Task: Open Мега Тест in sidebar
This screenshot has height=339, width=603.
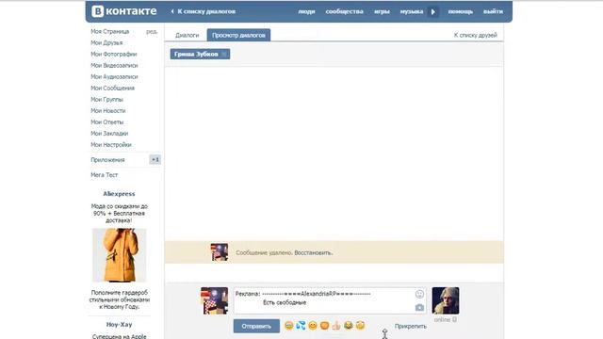Action: coord(105,175)
